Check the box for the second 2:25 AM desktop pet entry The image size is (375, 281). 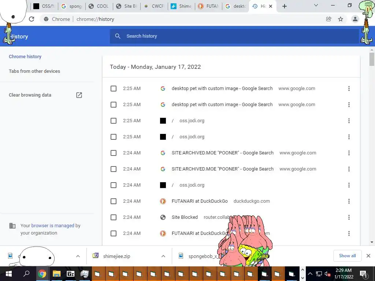pos(114,105)
